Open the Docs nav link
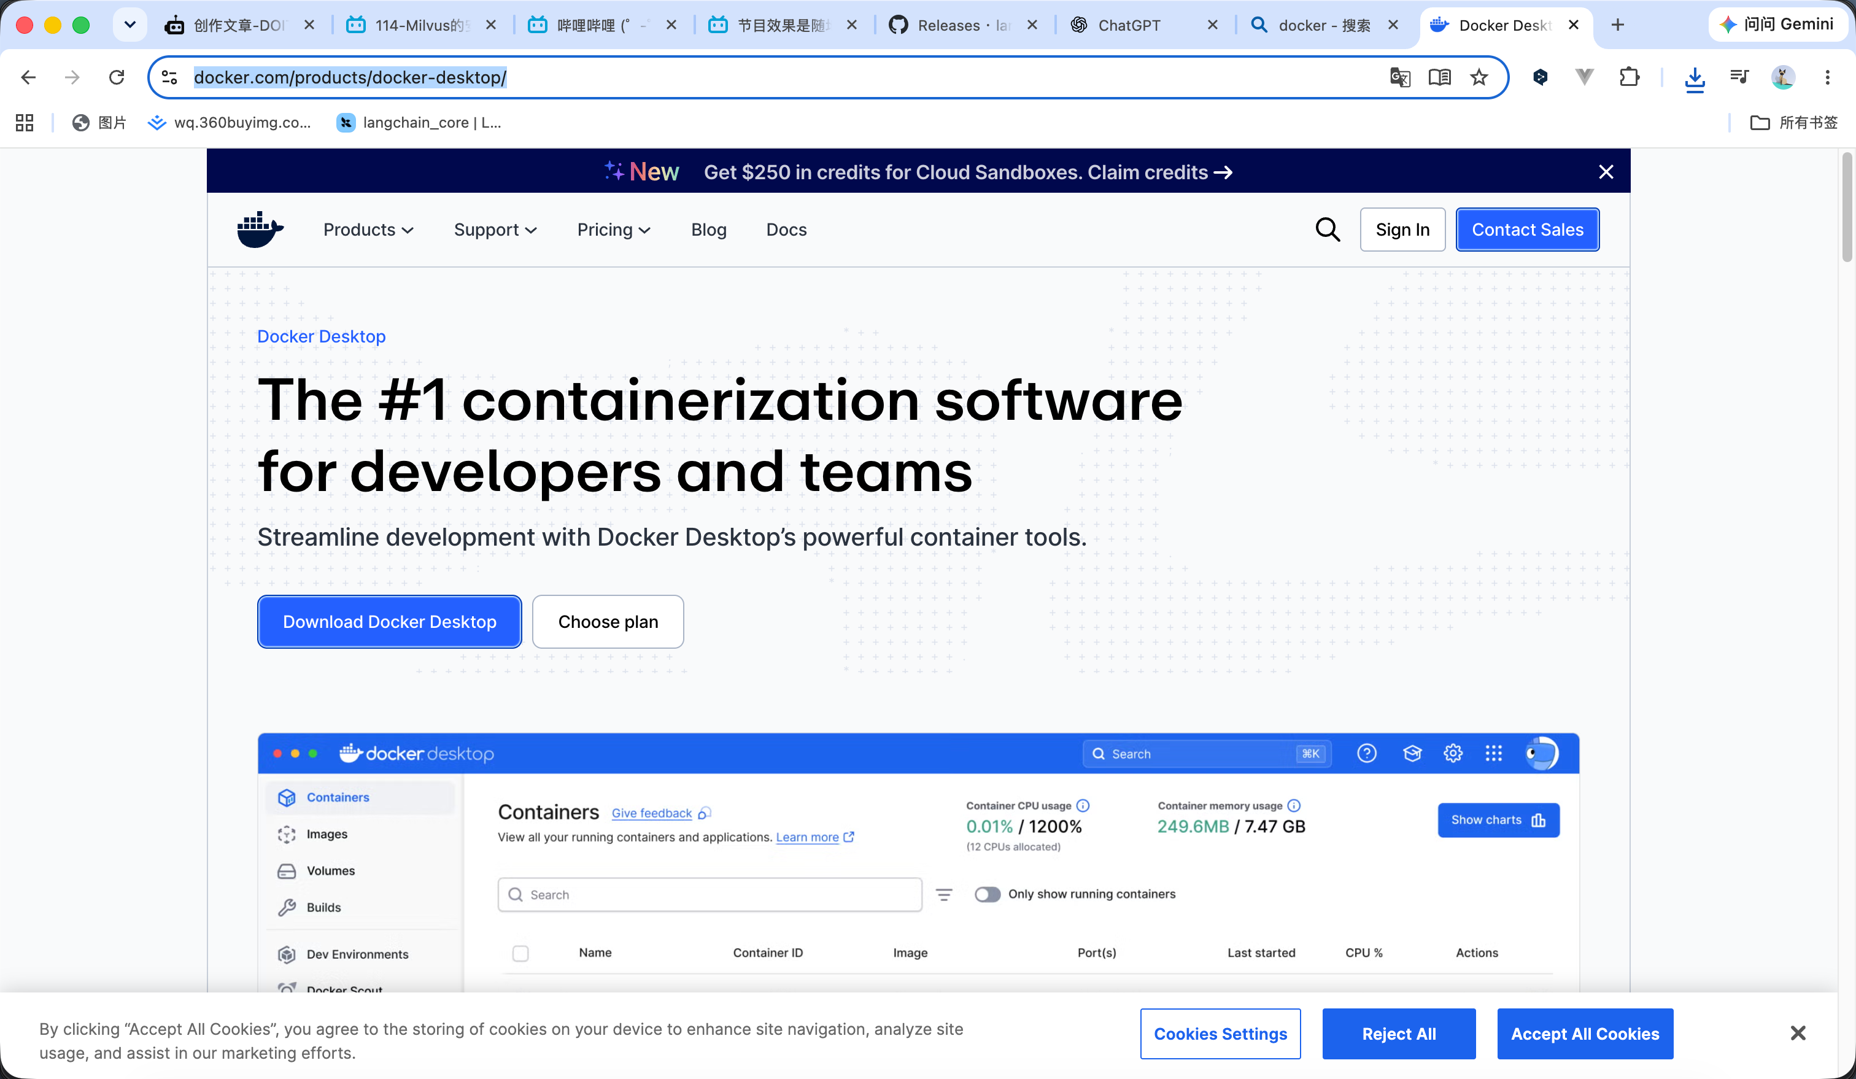Screen dimensions: 1856x1079 click(x=786, y=230)
